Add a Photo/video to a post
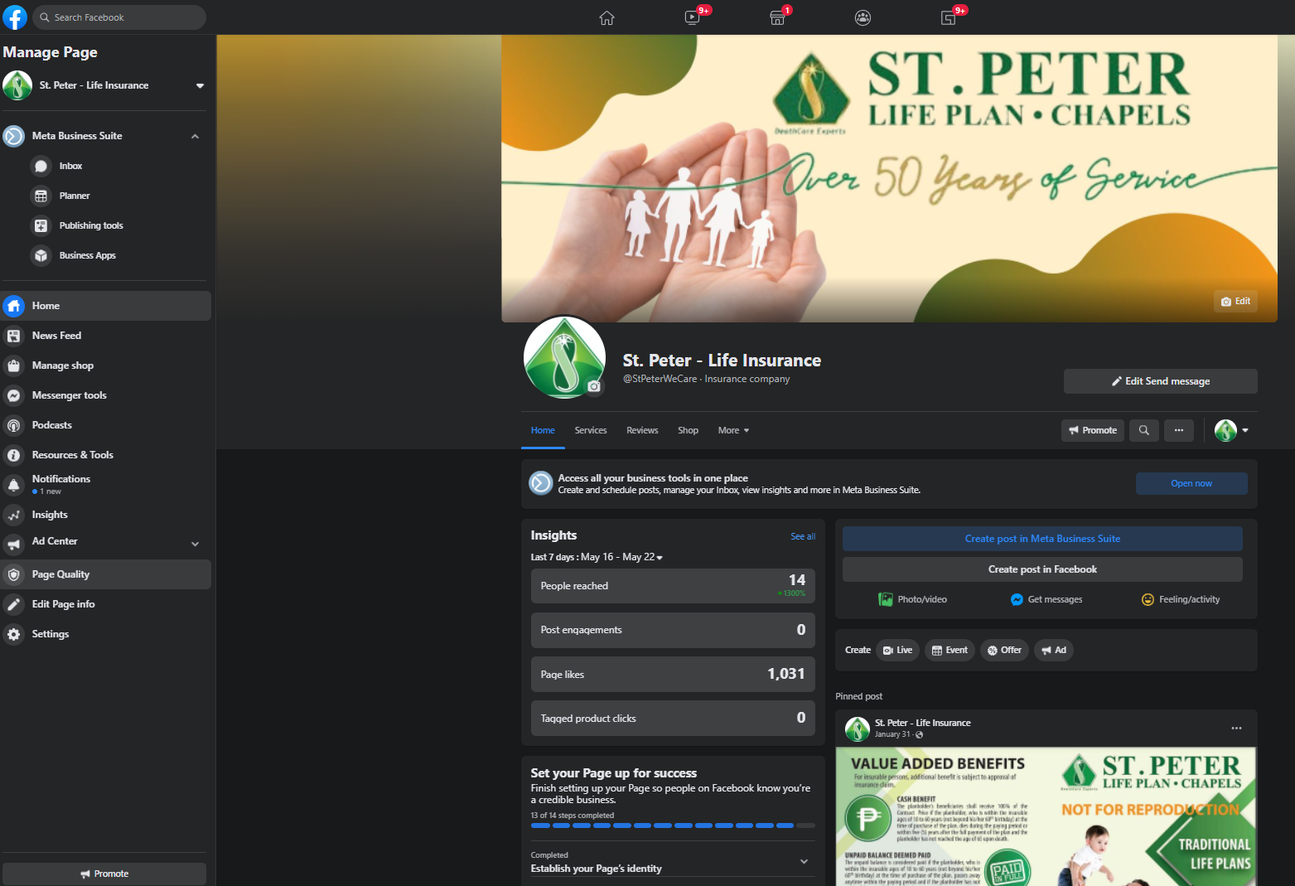This screenshot has height=886, width=1295. point(912,599)
